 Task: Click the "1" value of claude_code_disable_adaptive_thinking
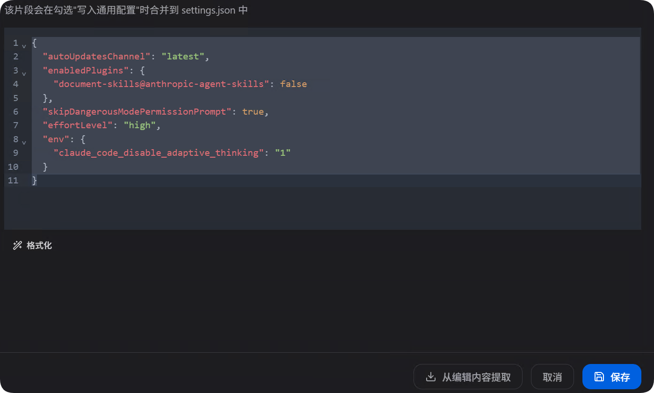[x=283, y=153]
